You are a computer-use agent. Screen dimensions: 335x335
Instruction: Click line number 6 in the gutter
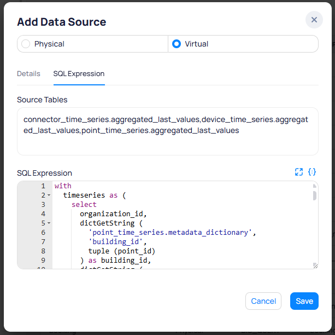pos(43,233)
